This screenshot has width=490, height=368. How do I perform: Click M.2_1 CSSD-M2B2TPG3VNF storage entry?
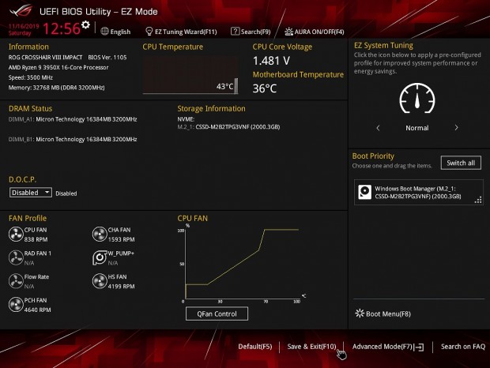point(228,126)
